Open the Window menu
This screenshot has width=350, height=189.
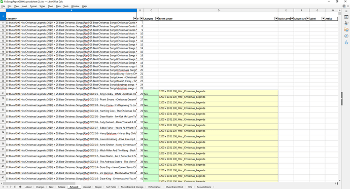[x=75, y=6]
